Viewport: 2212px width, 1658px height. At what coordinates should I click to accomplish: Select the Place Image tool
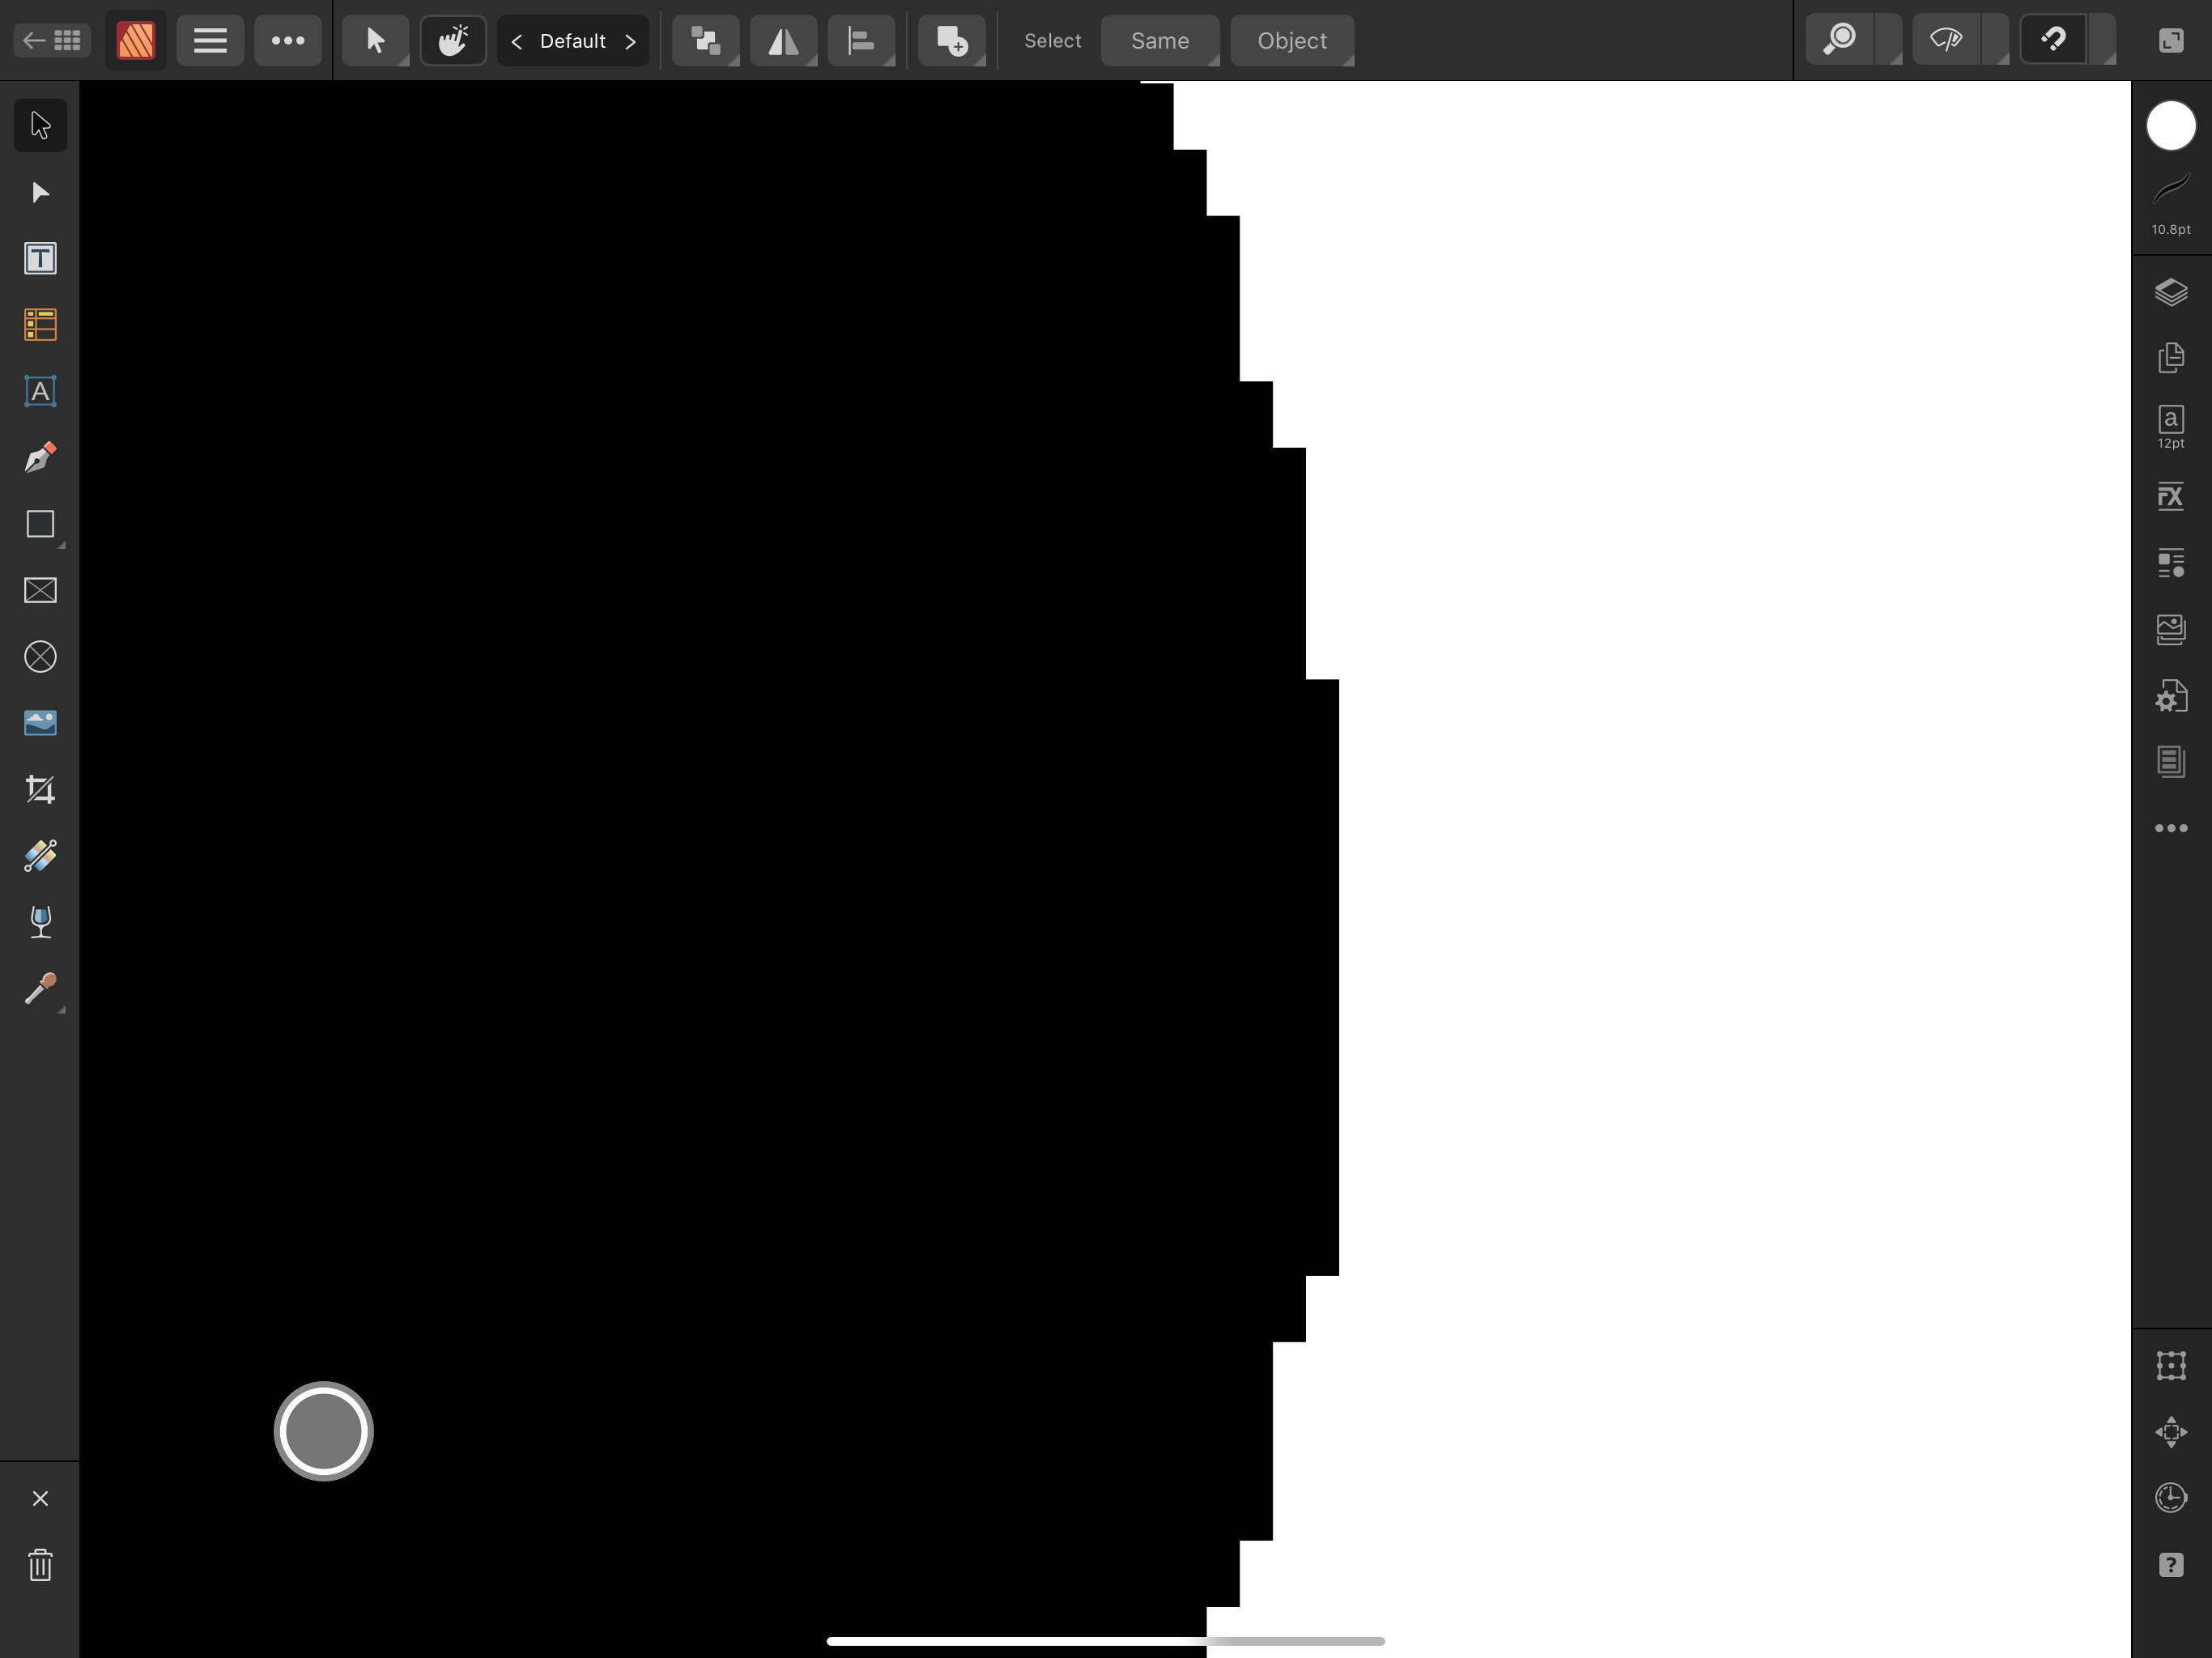40,723
